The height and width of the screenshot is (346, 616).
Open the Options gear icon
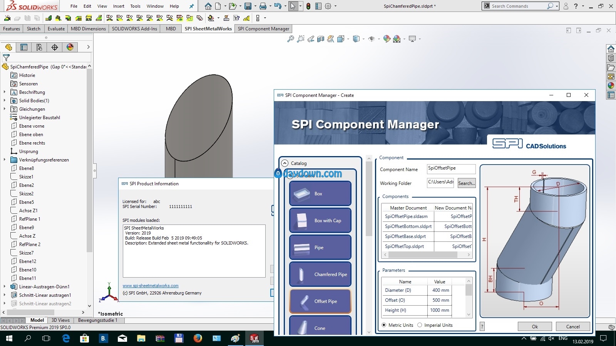[328, 6]
